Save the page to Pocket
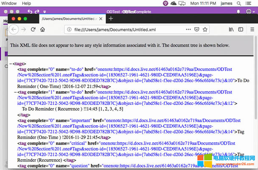Screen dimensions: 258x170 (196, 29)
